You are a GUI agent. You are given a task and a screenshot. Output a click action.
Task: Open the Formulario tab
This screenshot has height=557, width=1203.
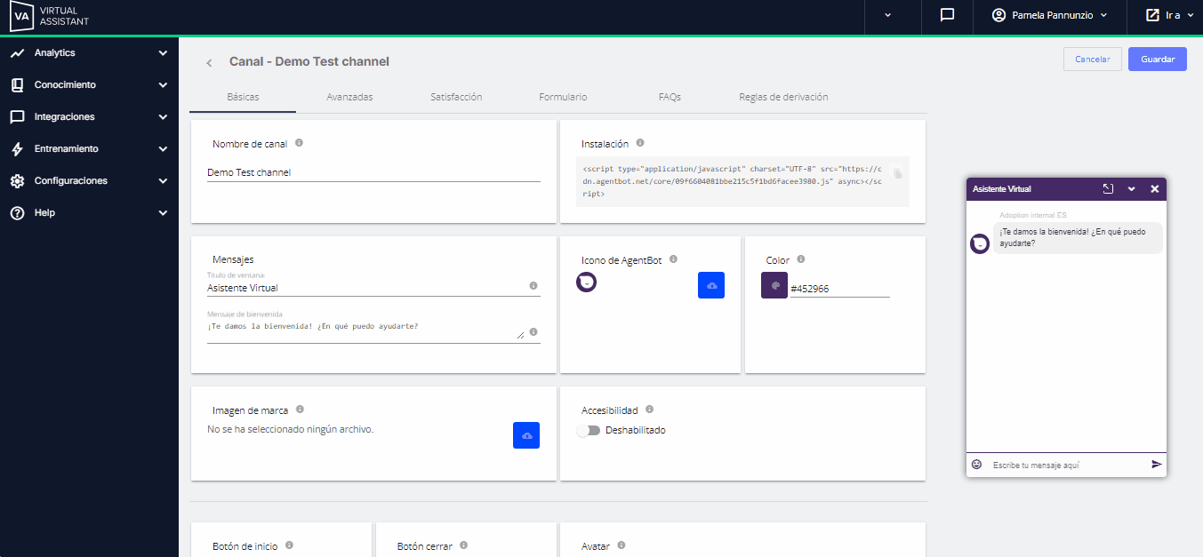(x=563, y=97)
